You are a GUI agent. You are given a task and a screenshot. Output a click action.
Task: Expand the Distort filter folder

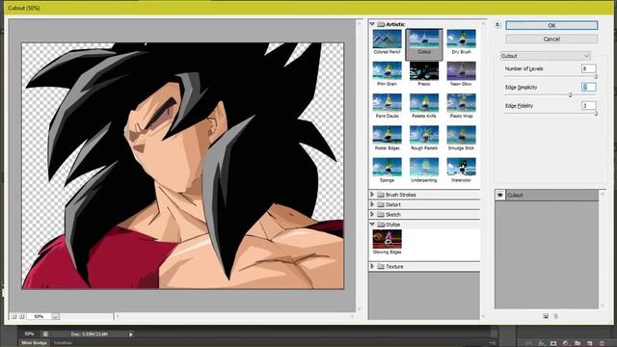pyautogui.click(x=372, y=204)
